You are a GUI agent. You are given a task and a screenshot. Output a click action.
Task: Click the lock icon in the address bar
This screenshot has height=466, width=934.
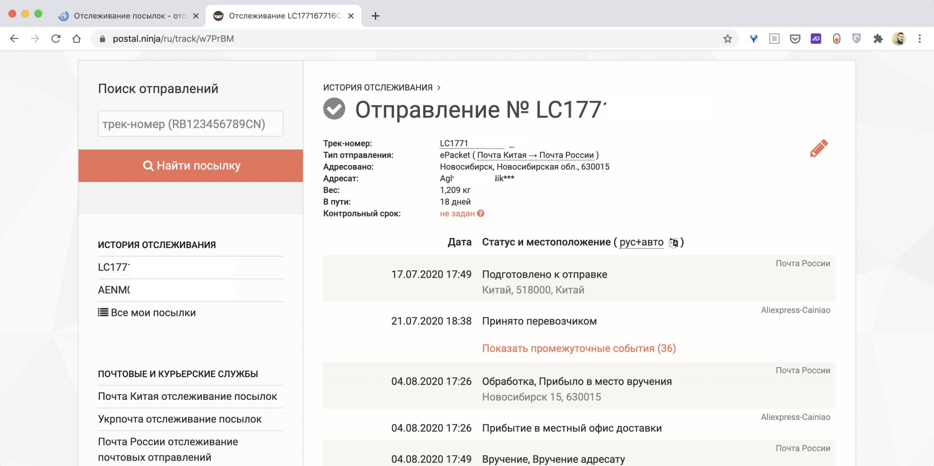click(x=102, y=39)
